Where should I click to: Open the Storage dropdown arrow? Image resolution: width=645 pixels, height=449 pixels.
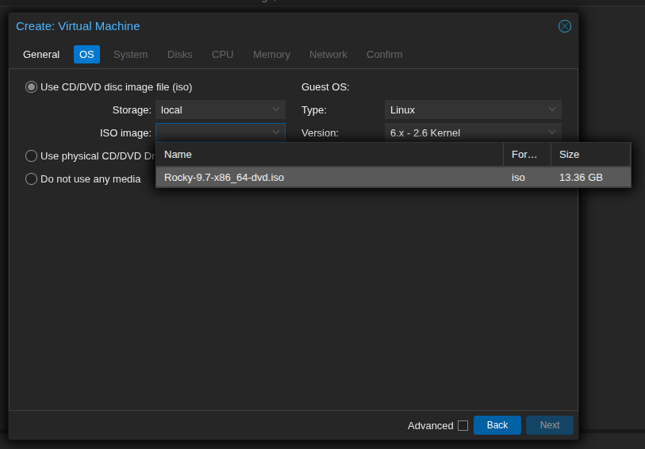click(276, 109)
